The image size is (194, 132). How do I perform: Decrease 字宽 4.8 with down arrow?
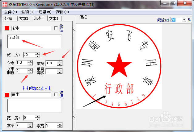(x=60, y=64)
